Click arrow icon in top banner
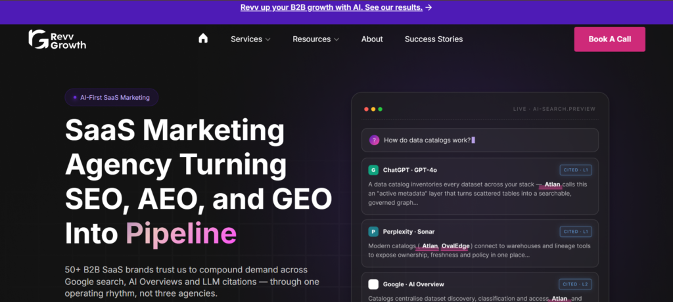 click(x=429, y=7)
